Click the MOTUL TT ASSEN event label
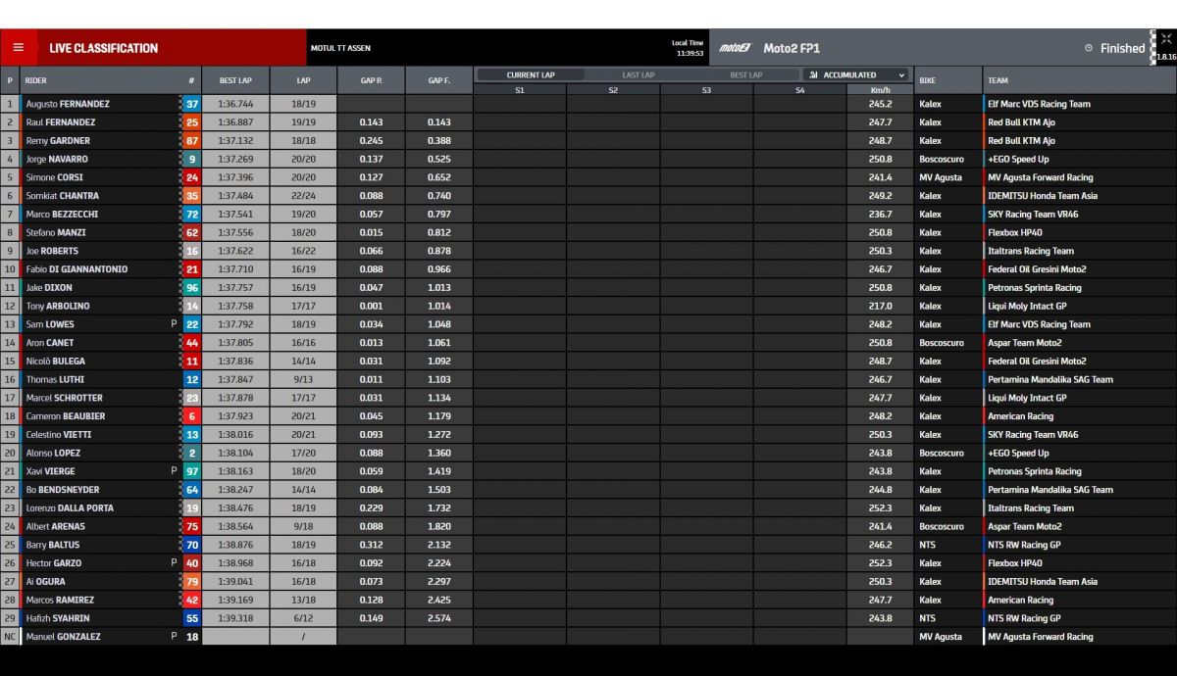1177x676 pixels. coord(340,48)
